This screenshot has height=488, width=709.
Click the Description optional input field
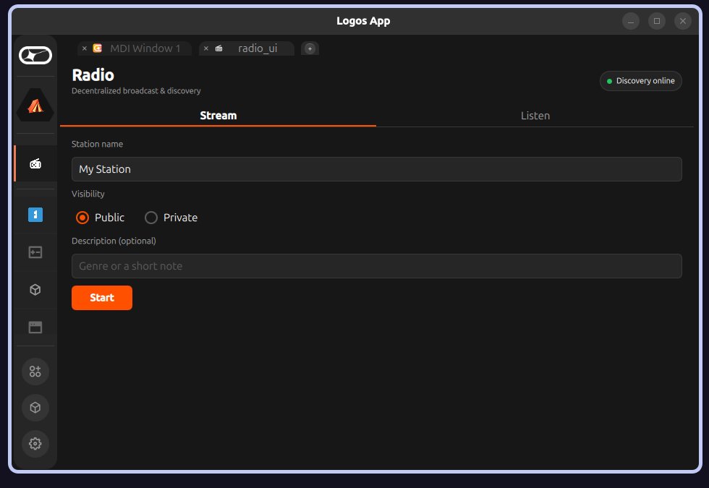coord(377,266)
